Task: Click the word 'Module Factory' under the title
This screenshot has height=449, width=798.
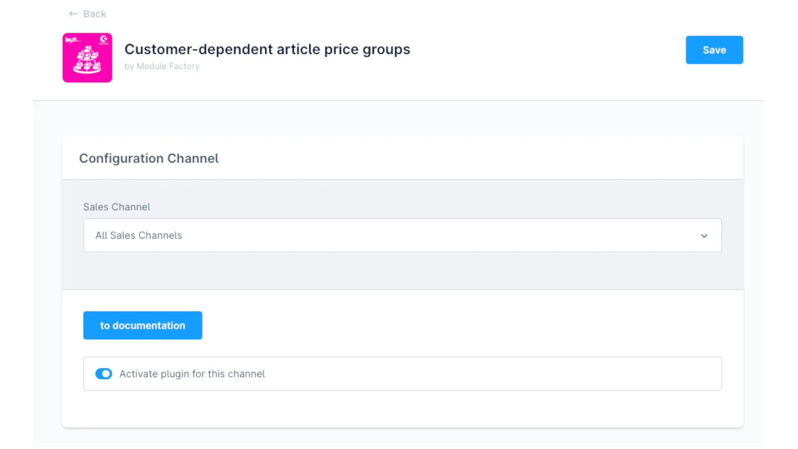Action: pos(168,66)
